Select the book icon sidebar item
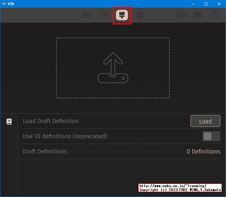The width and height of the screenshot is (226, 197). (x=9, y=122)
